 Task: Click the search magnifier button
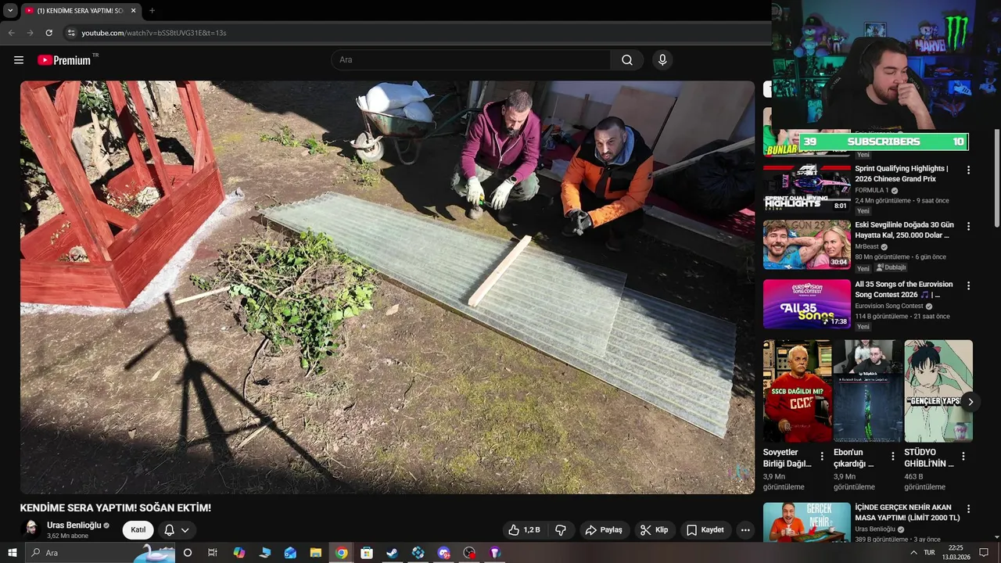tap(627, 60)
